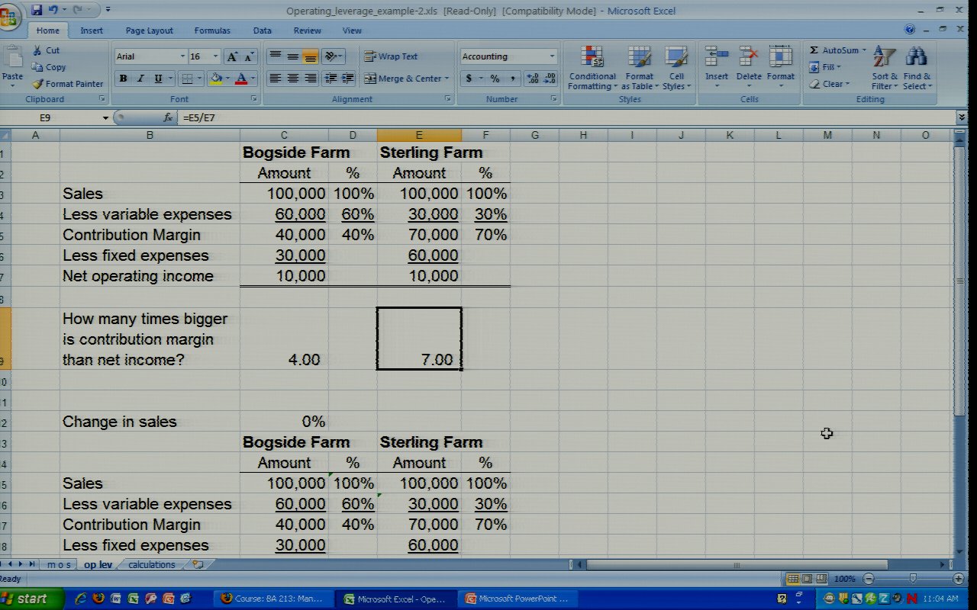Click the Increase Decimal icon
This screenshot has width=977, height=610.
click(532, 79)
